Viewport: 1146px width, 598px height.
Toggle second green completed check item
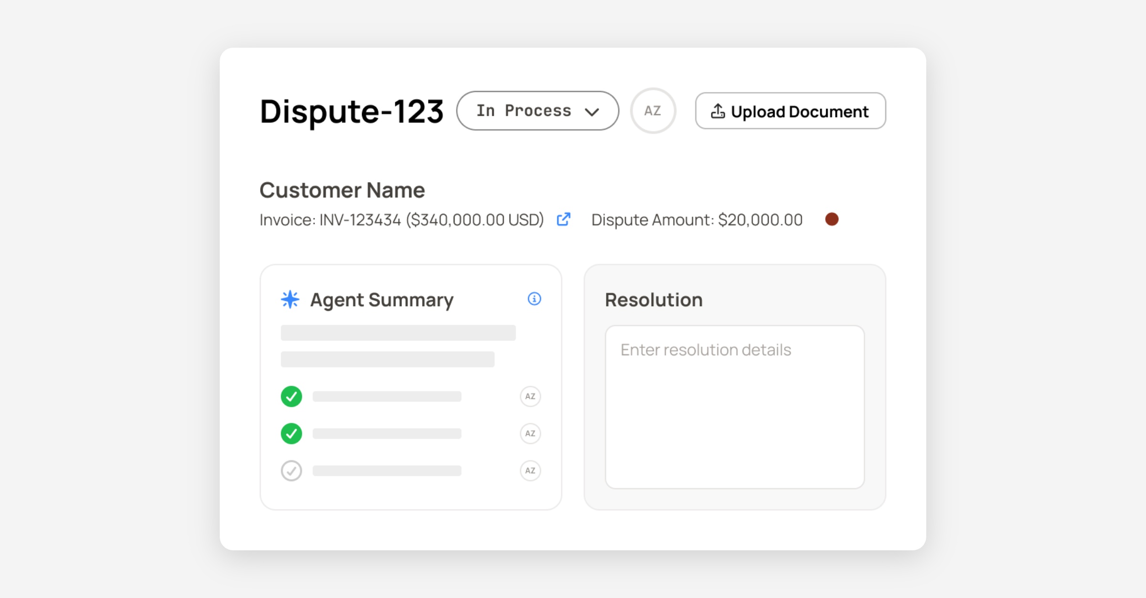291,433
